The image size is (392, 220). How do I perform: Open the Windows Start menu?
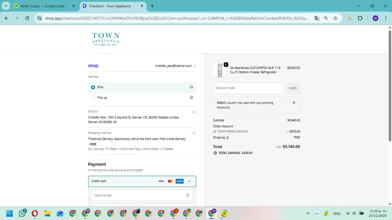click(x=9, y=213)
